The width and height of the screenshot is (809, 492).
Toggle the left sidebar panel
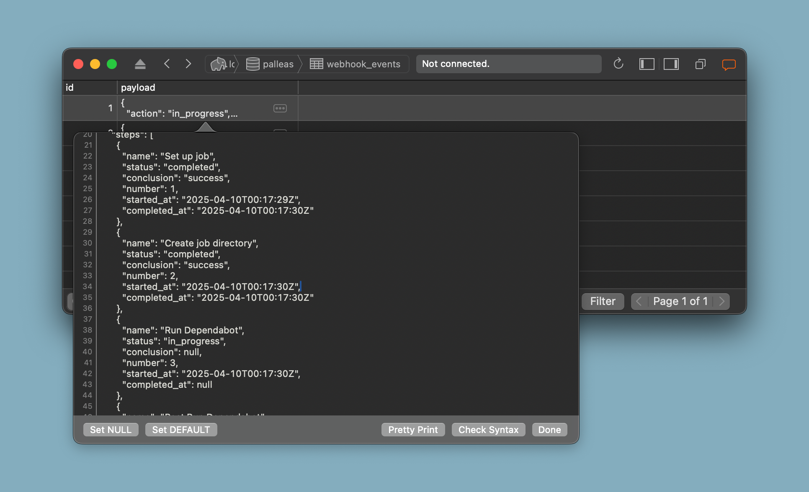(x=647, y=64)
